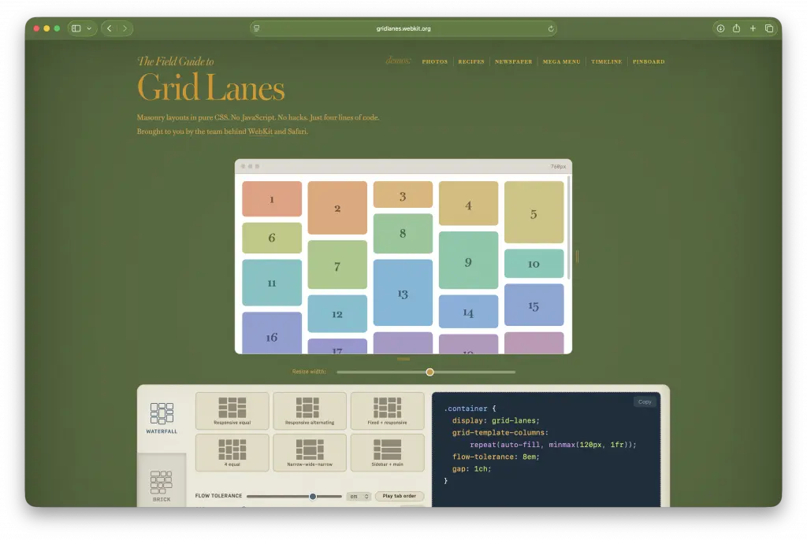The width and height of the screenshot is (807, 540).
Task: Pick the 4 equal layout preset
Action: [x=232, y=453]
